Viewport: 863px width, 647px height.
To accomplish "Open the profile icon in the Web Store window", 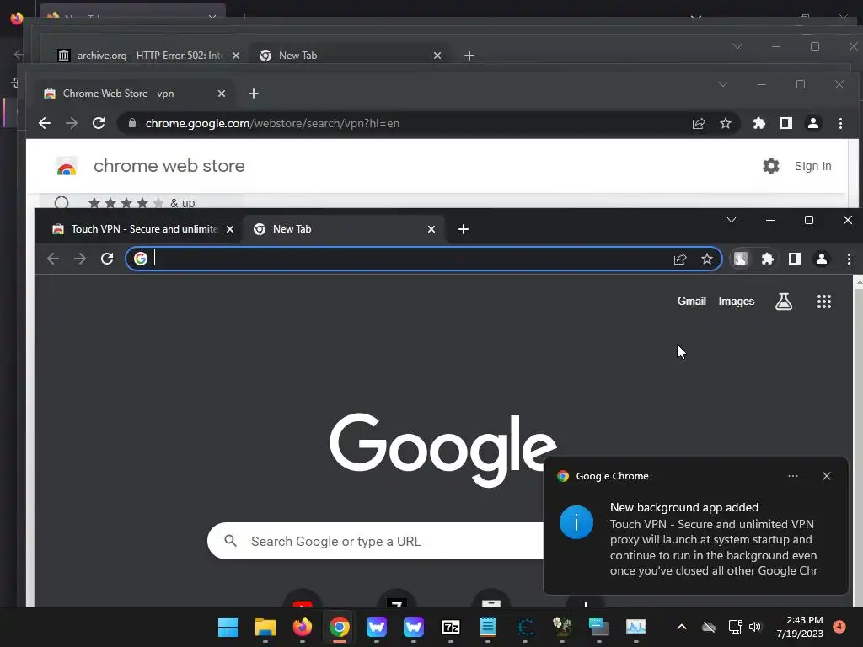I will pyautogui.click(x=813, y=123).
